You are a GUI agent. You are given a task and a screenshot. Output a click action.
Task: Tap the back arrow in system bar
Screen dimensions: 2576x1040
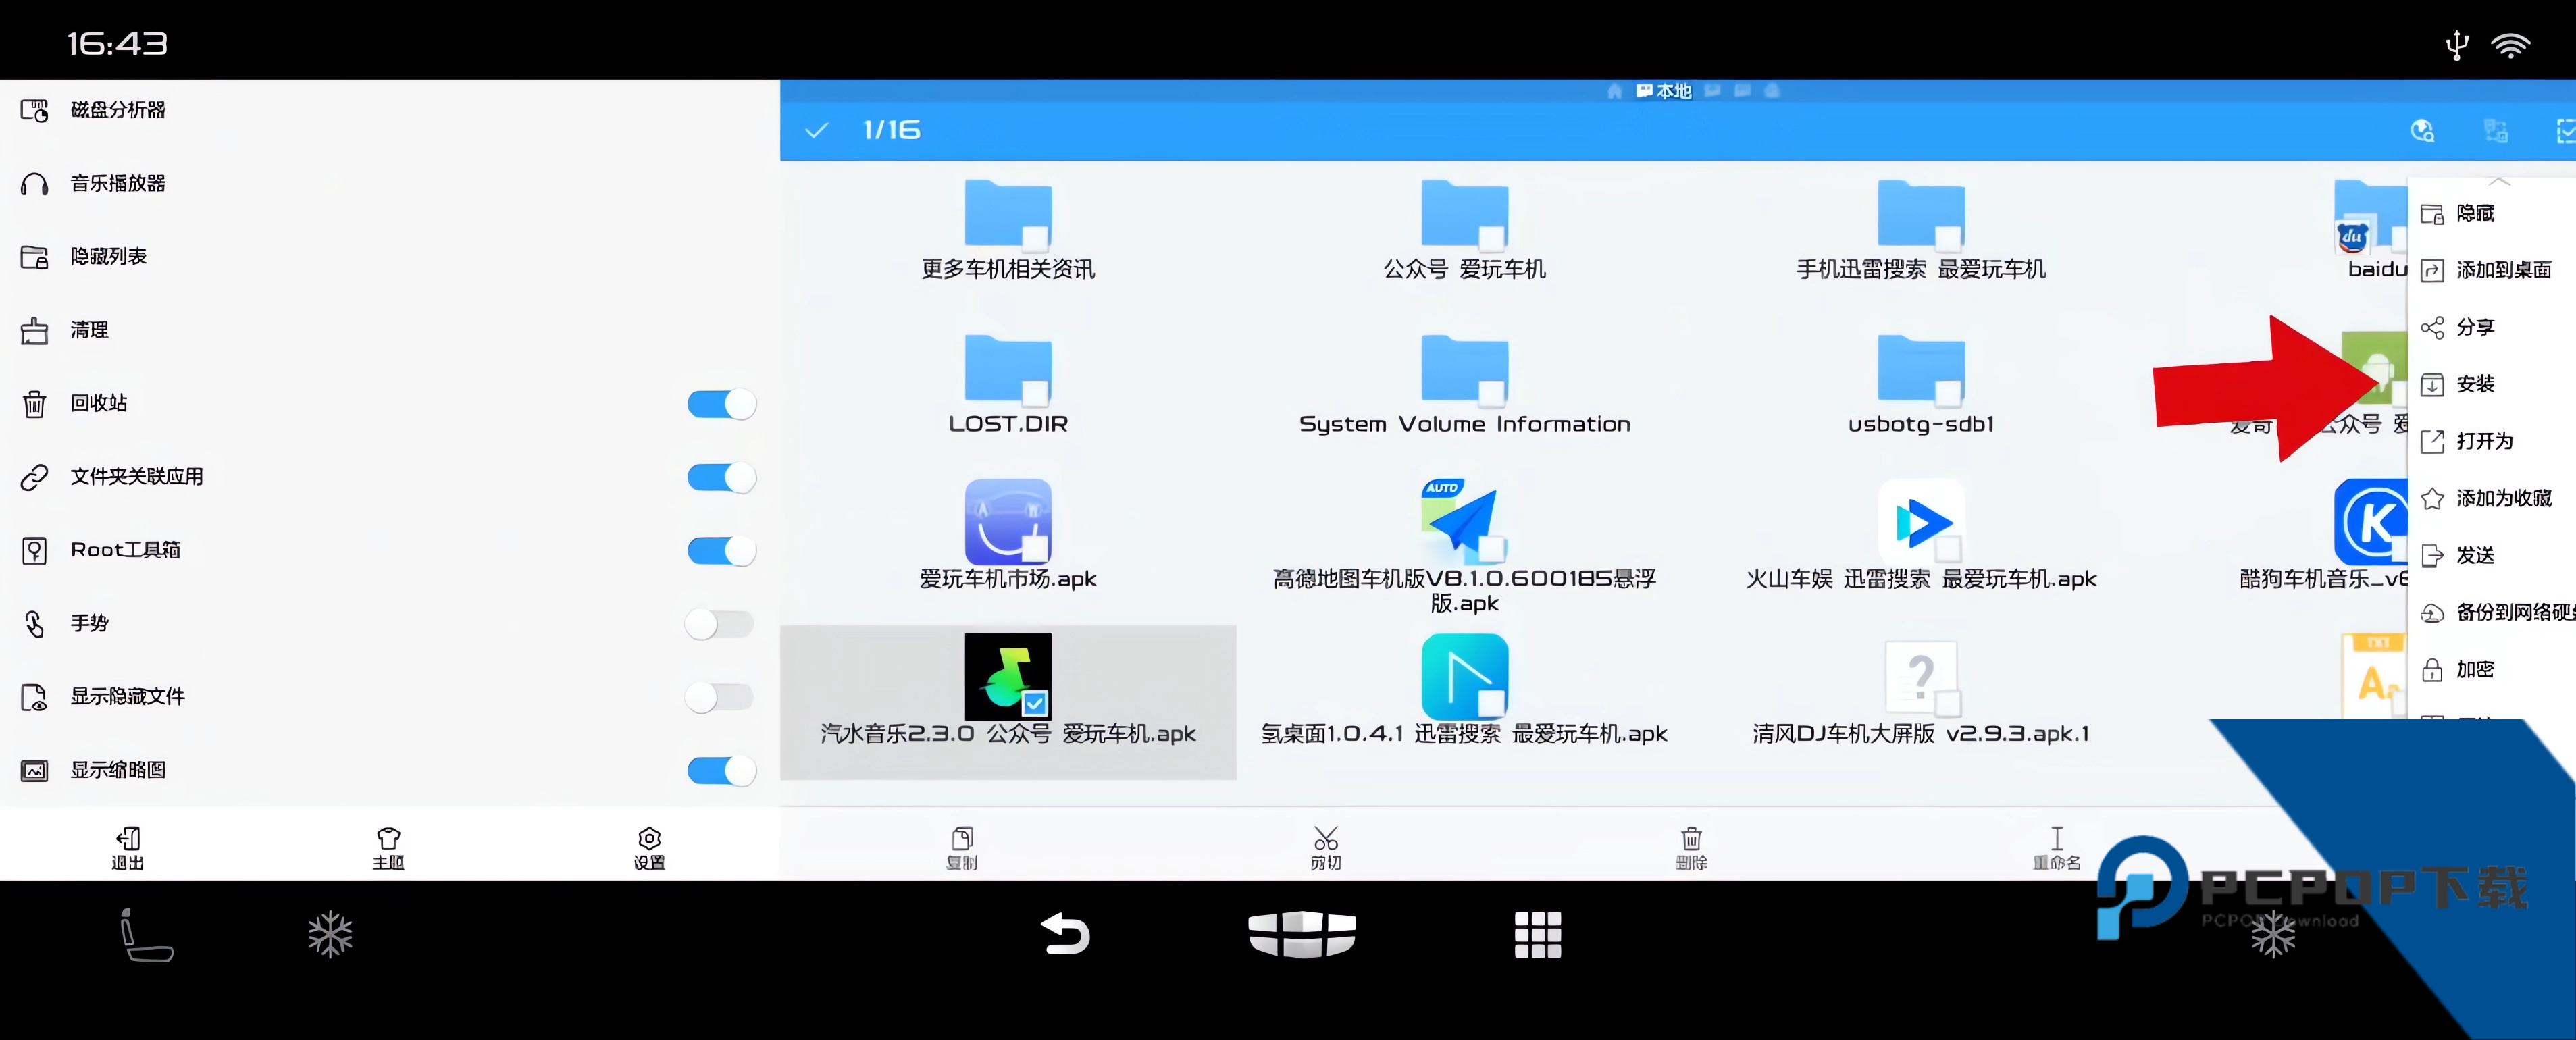point(1066,934)
